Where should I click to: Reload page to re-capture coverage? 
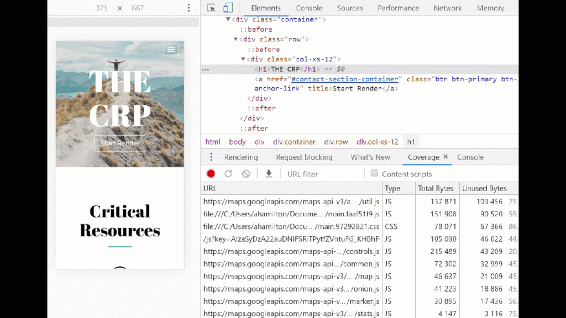coord(229,173)
